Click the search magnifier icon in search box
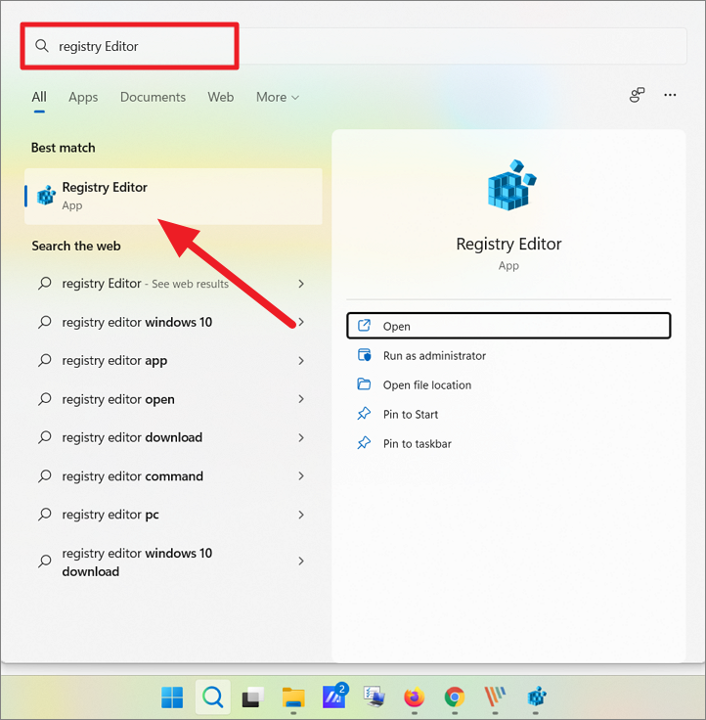This screenshot has width=706, height=720. tap(42, 45)
